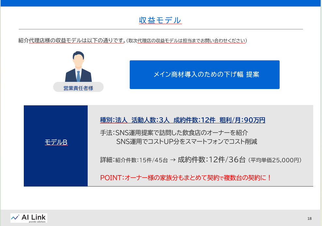This screenshot has width=322, height=226.
Task: Click the blue header bar at top
Action: (x=161, y=3)
